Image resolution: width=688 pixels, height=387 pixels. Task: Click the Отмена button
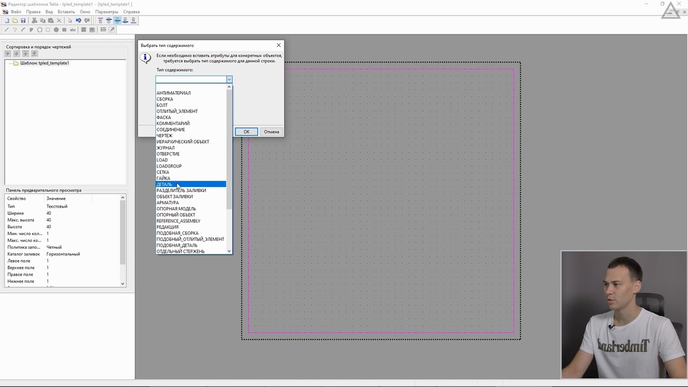click(x=271, y=132)
